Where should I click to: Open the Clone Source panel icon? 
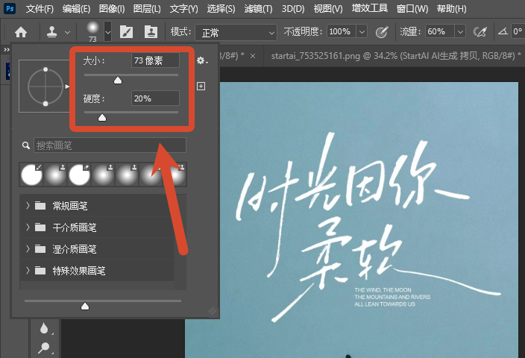[x=151, y=32]
